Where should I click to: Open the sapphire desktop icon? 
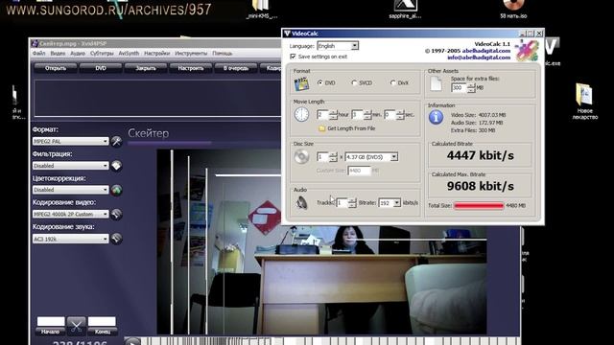tap(405, 10)
